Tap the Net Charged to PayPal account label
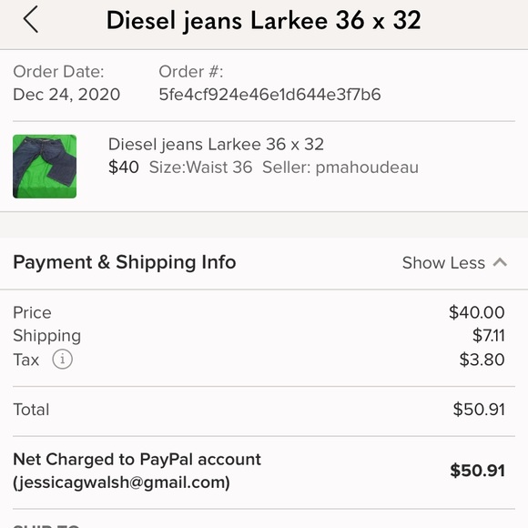 pos(137,460)
